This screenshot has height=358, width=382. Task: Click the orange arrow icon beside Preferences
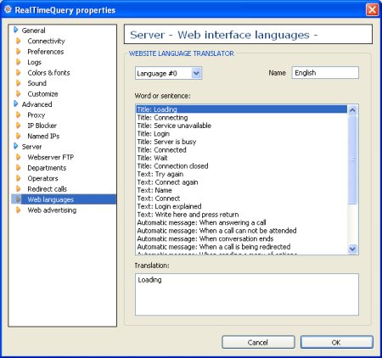point(19,52)
